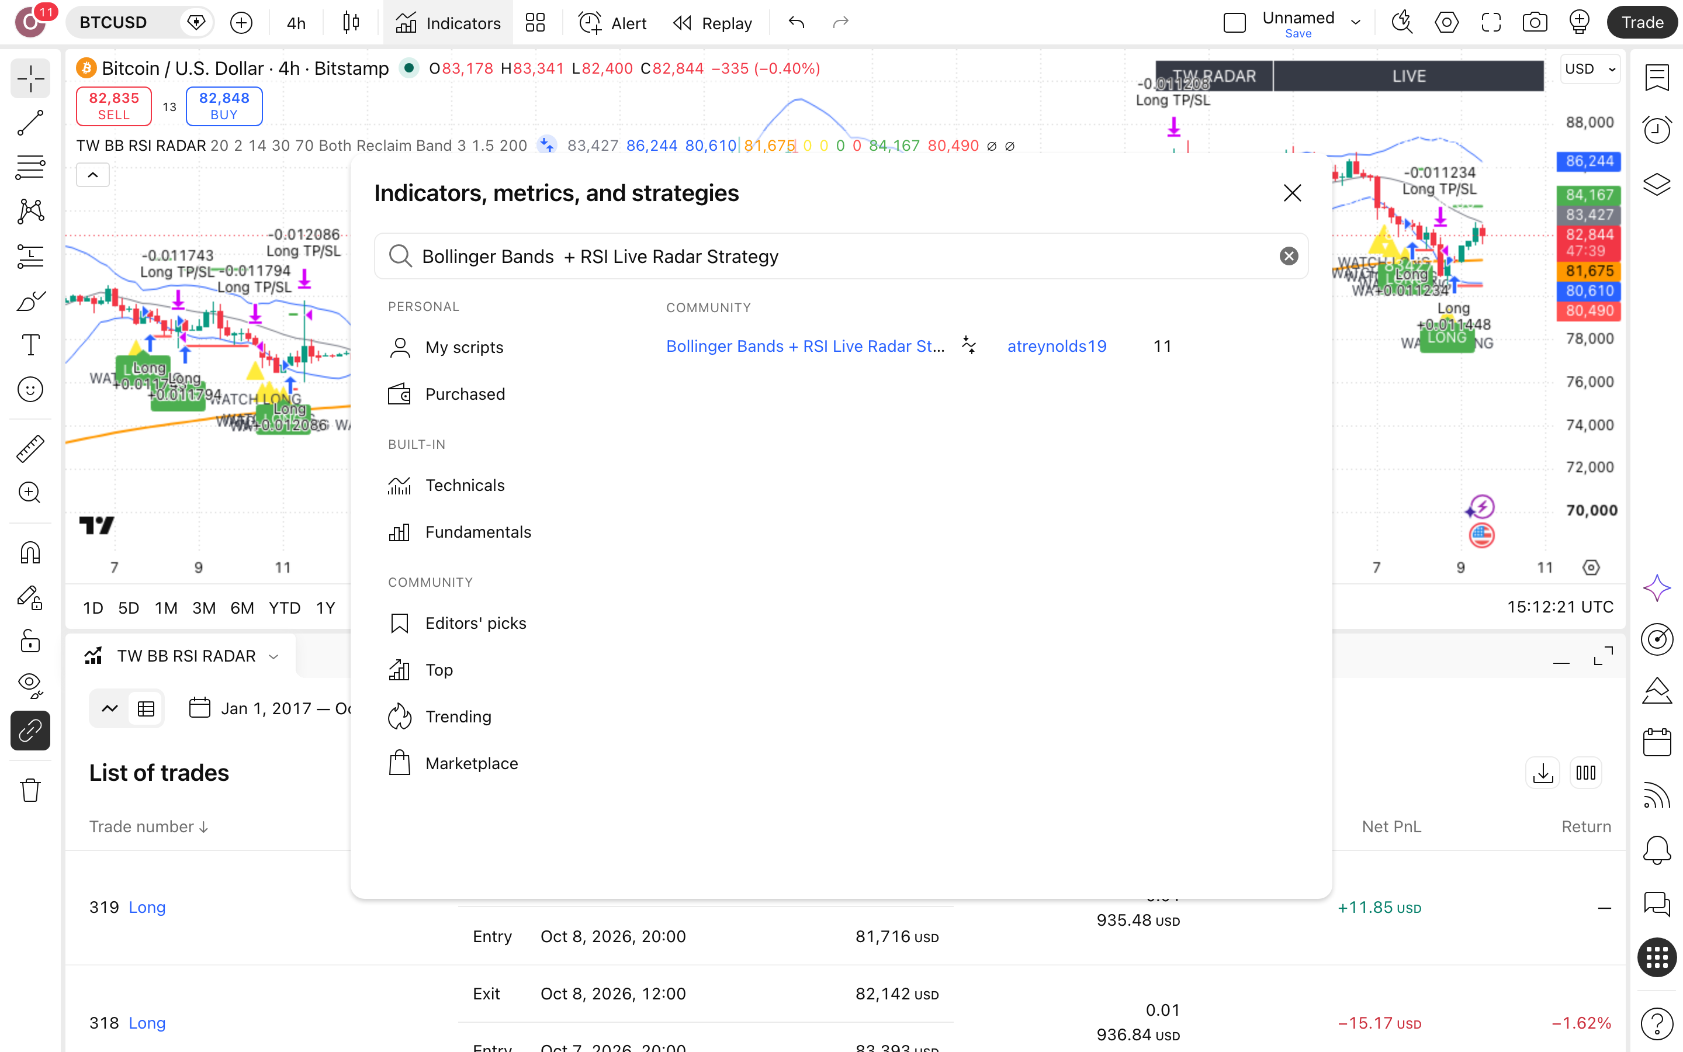Toggle magnet mode

click(30, 553)
